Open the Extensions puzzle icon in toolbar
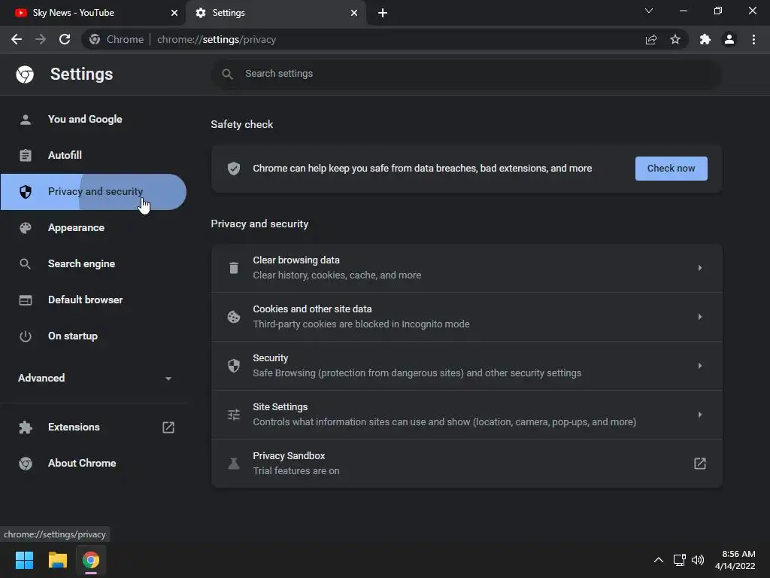The height and width of the screenshot is (578, 770). (x=705, y=39)
